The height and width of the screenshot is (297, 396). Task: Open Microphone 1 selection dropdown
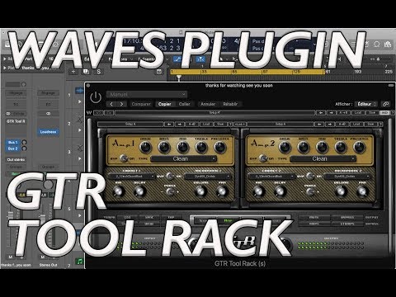pos(208,177)
